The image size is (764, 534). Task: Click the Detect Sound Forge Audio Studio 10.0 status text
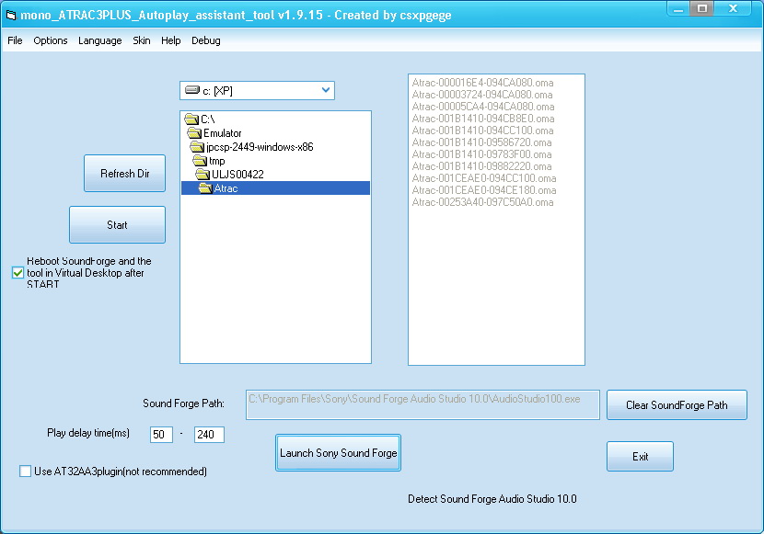tap(492, 499)
